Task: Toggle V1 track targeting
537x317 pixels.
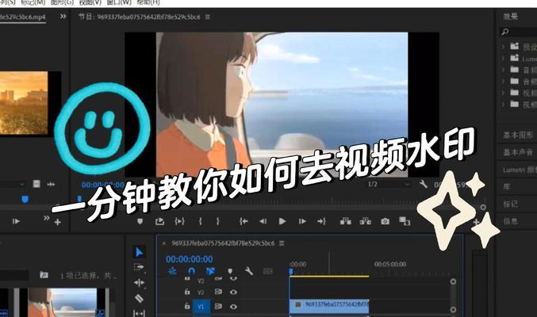Action: point(201,307)
